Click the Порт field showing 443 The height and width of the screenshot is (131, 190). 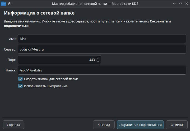pyautogui.click(x=59, y=60)
